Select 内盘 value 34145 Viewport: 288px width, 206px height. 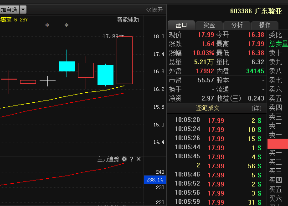click(255, 71)
